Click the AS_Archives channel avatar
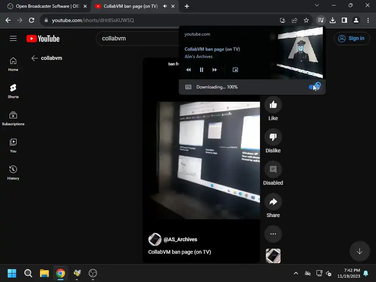Screen dimensions: 376x282 tap(155, 239)
